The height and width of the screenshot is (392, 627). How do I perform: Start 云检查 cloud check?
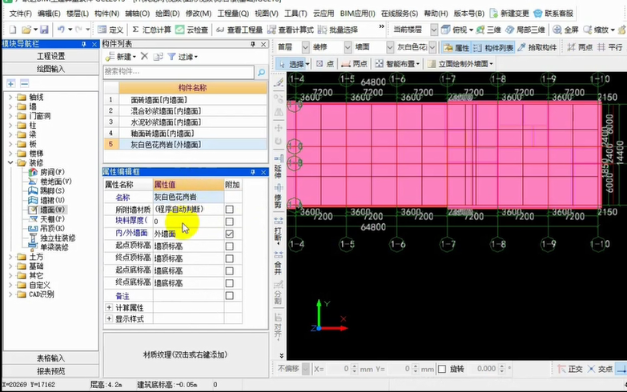(x=192, y=30)
